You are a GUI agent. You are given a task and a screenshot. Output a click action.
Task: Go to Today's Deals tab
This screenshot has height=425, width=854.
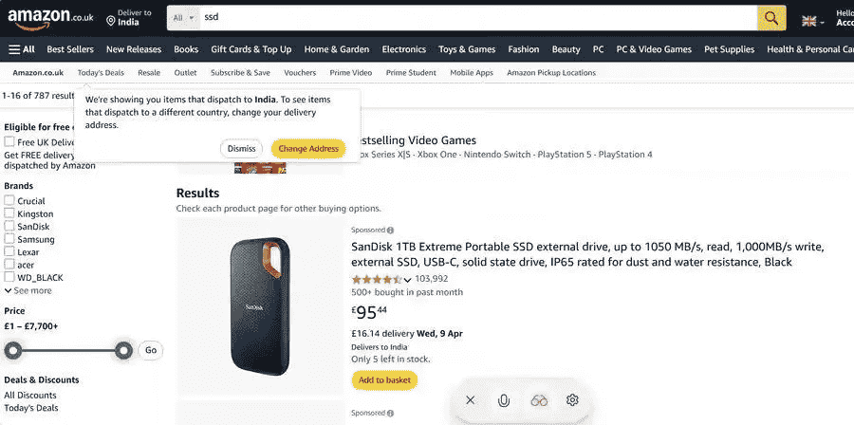point(101,73)
